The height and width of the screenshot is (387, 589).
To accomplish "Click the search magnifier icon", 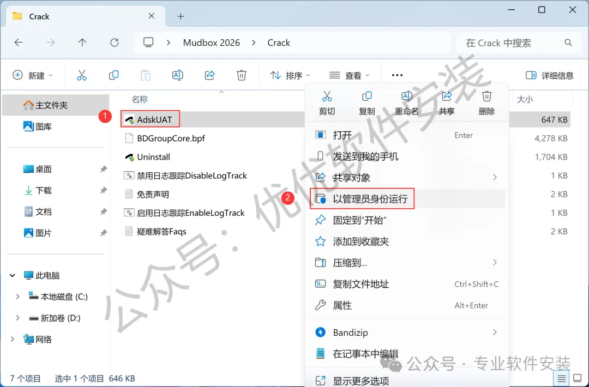I will (568, 43).
